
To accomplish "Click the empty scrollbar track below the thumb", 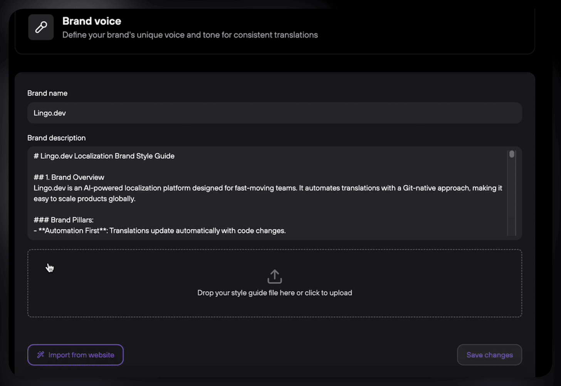I will [512, 200].
